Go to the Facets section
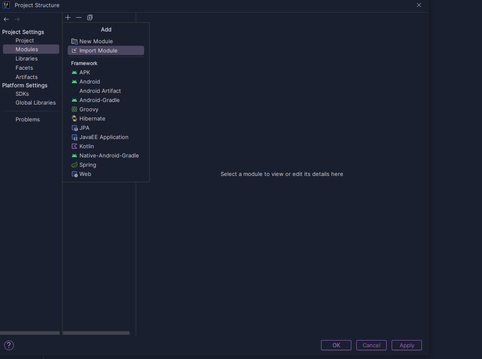482x359 pixels. pos(24,68)
